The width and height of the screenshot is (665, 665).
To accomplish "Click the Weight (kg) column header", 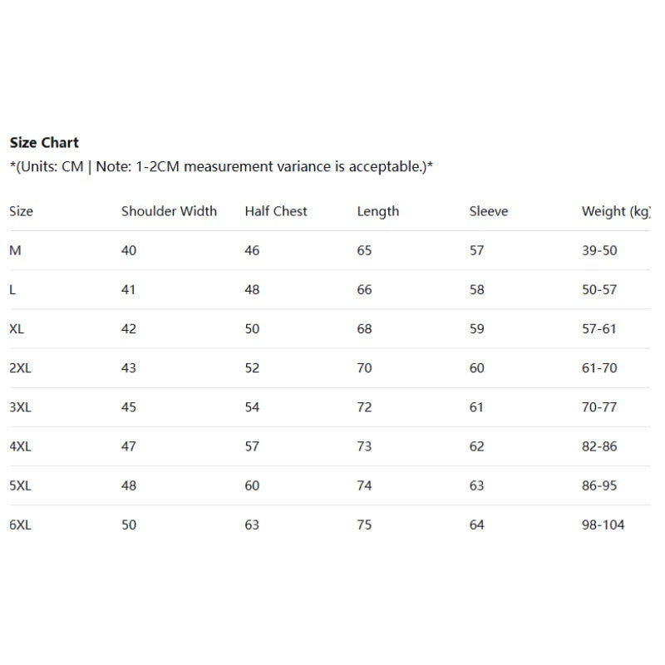I will [x=615, y=211].
